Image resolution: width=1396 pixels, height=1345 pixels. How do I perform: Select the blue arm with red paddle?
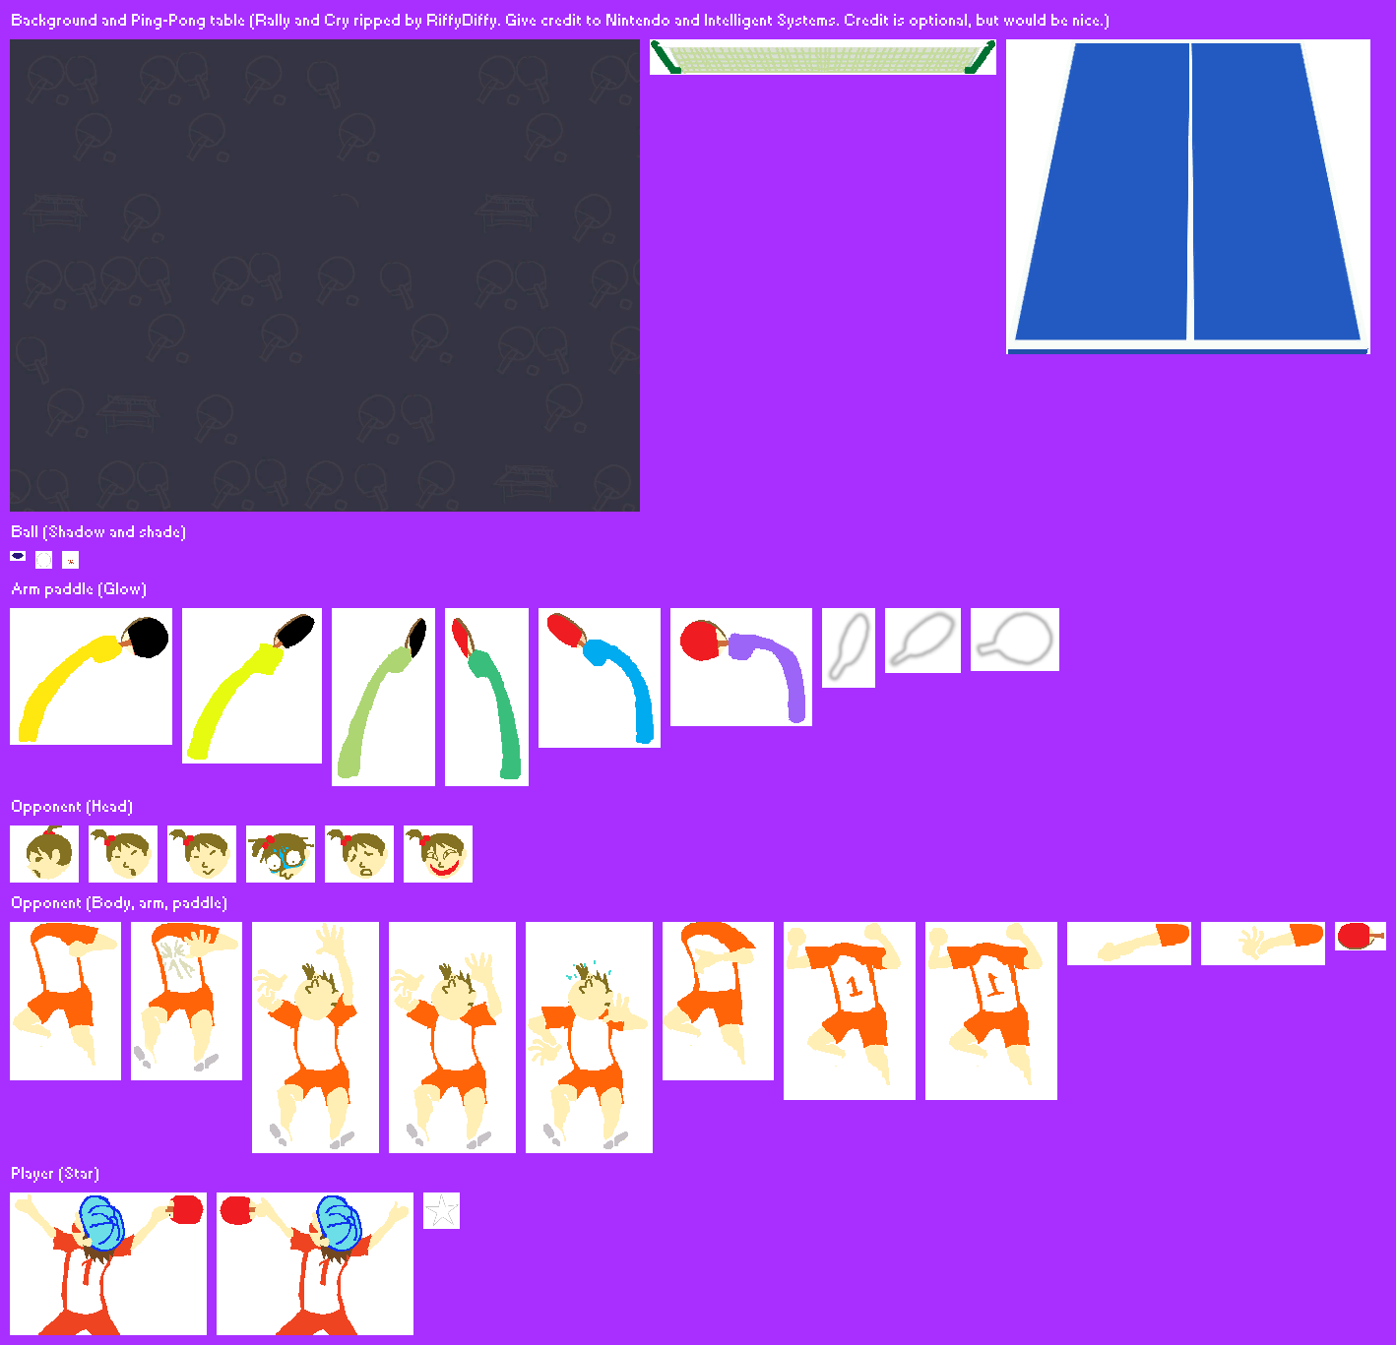pyautogui.click(x=600, y=678)
